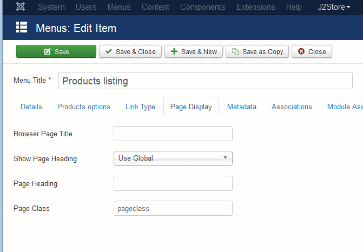The image size is (363, 252).
Task: Click Save & New button
Action: (x=194, y=51)
